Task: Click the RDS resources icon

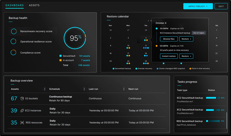Action: tap(22, 123)
